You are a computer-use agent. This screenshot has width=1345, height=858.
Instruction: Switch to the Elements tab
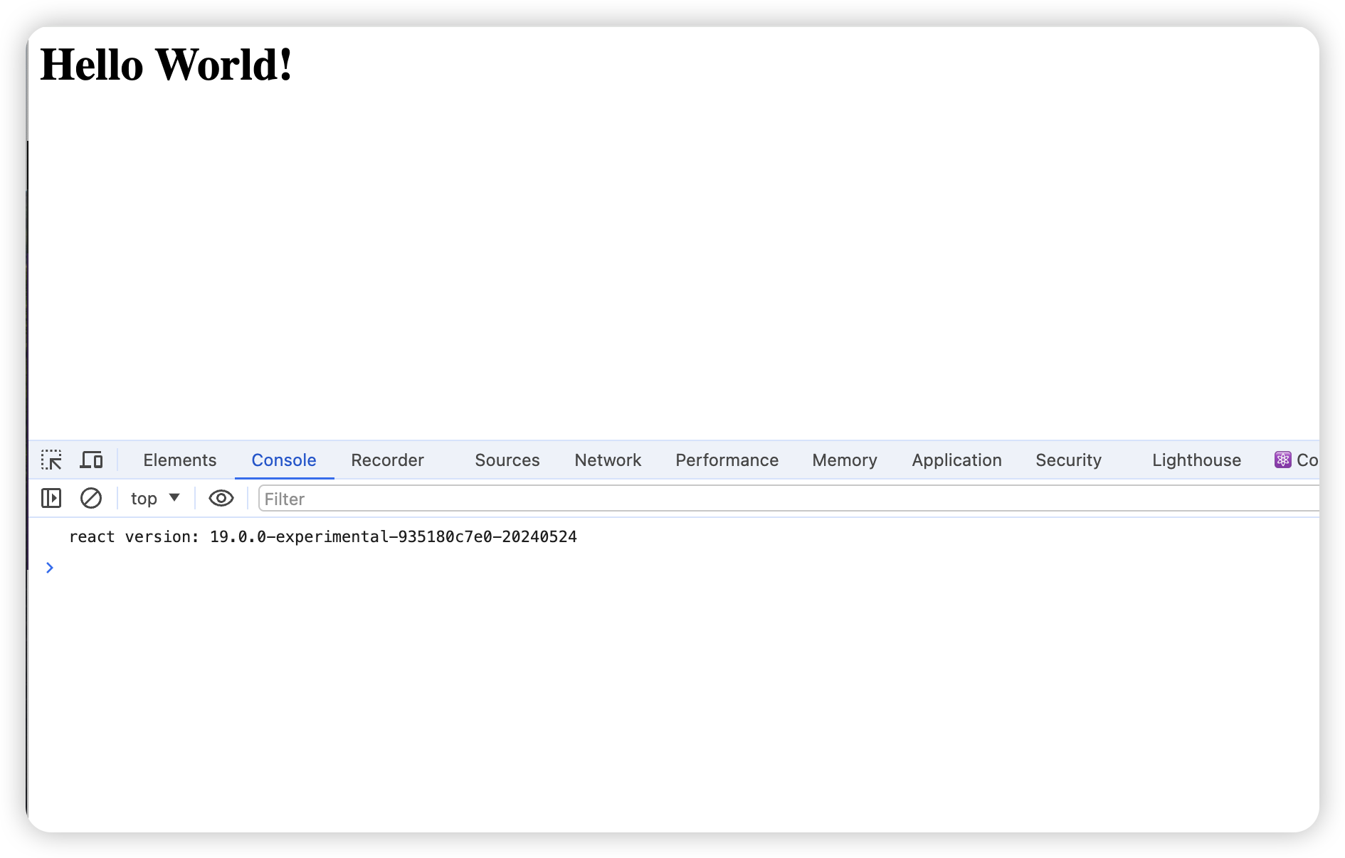coord(179,460)
